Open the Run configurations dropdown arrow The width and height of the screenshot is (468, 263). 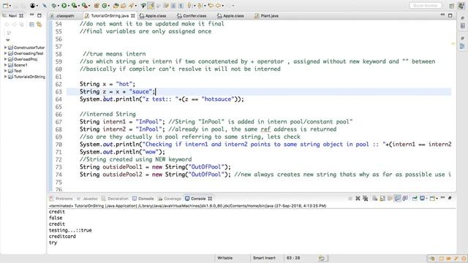pyautogui.click(x=69, y=6)
